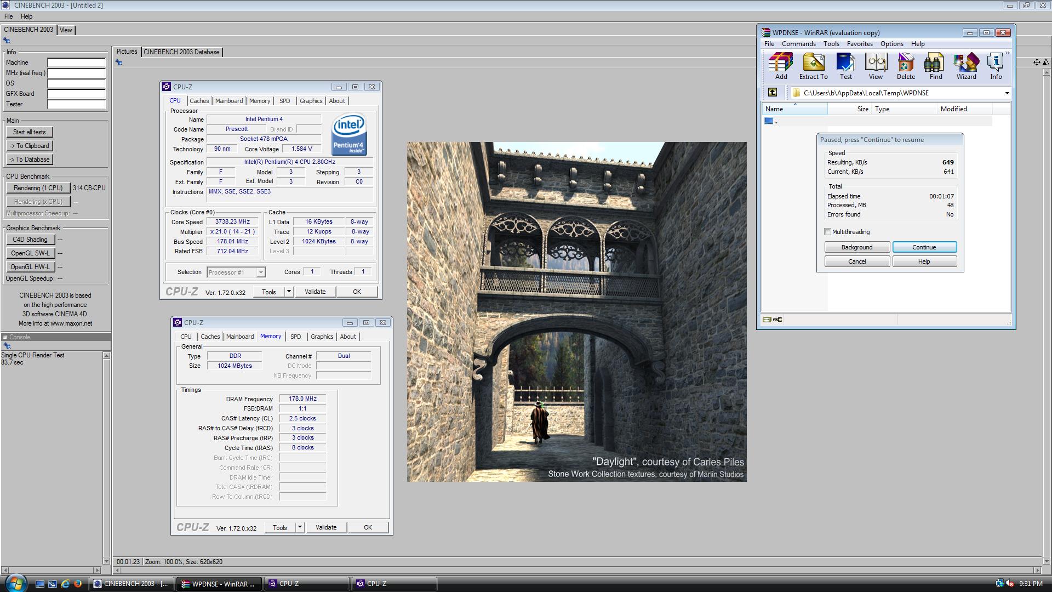The width and height of the screenshot is (1052, 592).
Task: Click Background in WinRAR dialog
Action: click(857, 247)
